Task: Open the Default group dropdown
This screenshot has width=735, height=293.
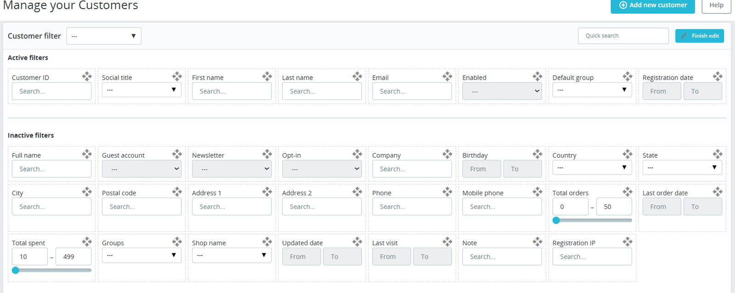Action: [592, 90]
